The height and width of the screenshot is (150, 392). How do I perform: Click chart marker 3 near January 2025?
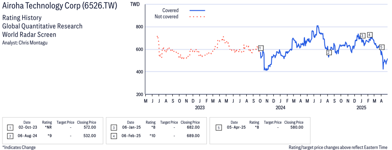(x=363, y=36)
